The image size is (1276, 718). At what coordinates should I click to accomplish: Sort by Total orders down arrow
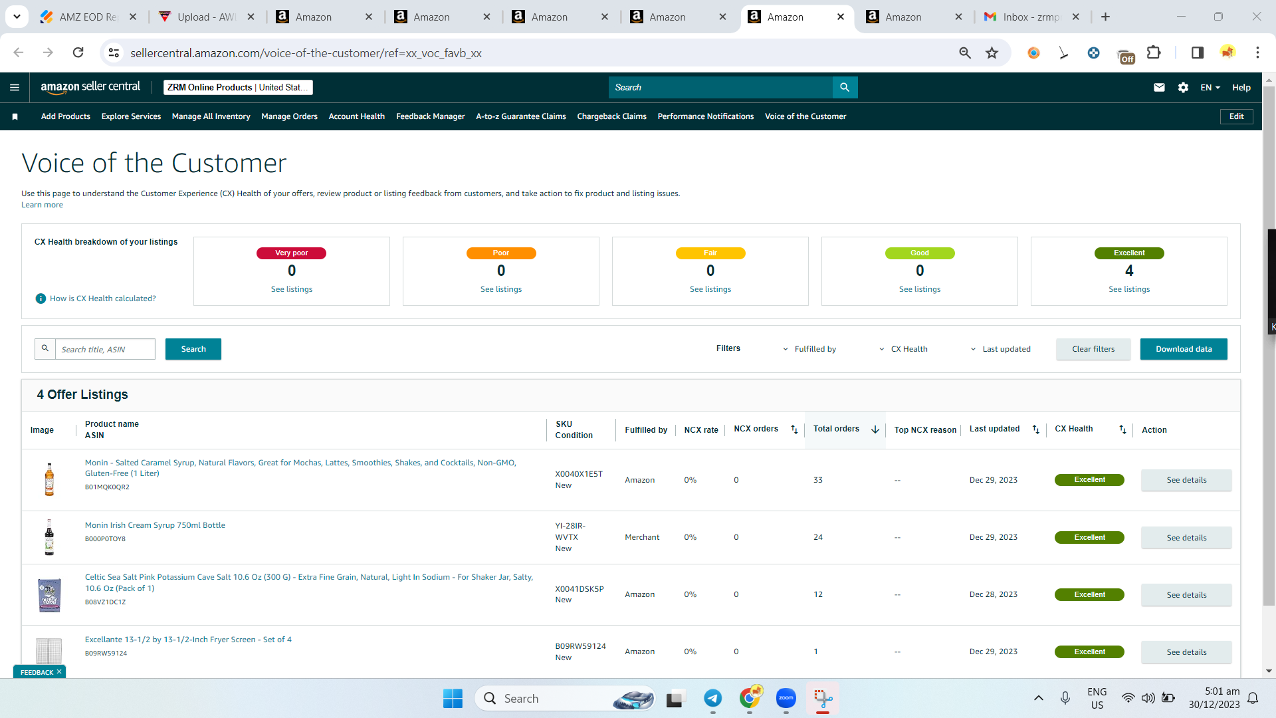875,429
